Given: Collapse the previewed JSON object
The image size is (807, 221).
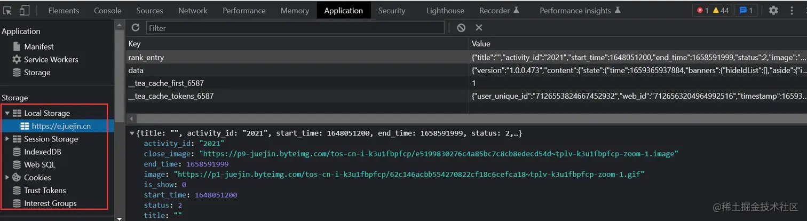Looking at the screenshot, I should (x=132, y=133).
